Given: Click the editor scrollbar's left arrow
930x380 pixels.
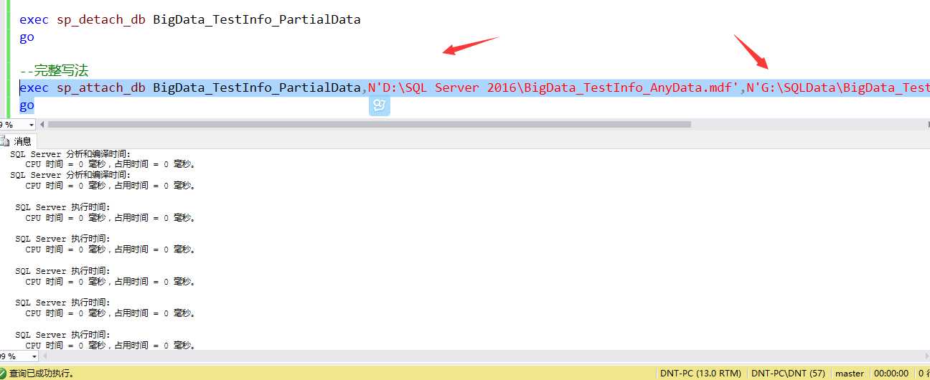Looking at the screenshot, I should pos(42,124).
